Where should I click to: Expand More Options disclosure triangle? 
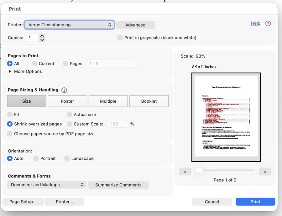(10, 71)
